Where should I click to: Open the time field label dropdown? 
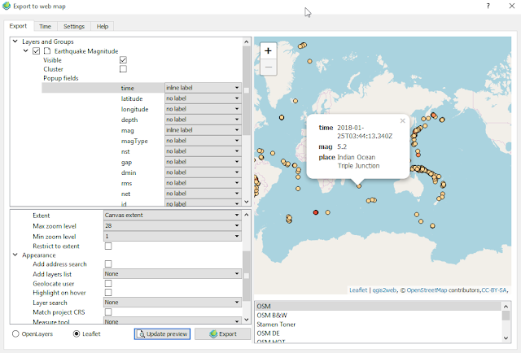click(203, 88)
